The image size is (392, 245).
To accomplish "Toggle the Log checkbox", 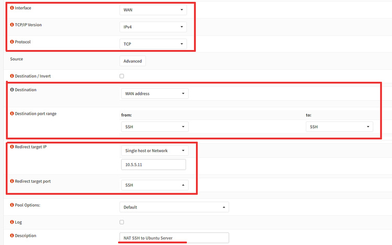I will click(x=122, y=222).
